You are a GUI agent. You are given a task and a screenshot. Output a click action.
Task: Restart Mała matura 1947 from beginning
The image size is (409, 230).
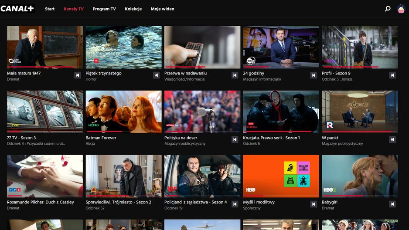point(78,75)
